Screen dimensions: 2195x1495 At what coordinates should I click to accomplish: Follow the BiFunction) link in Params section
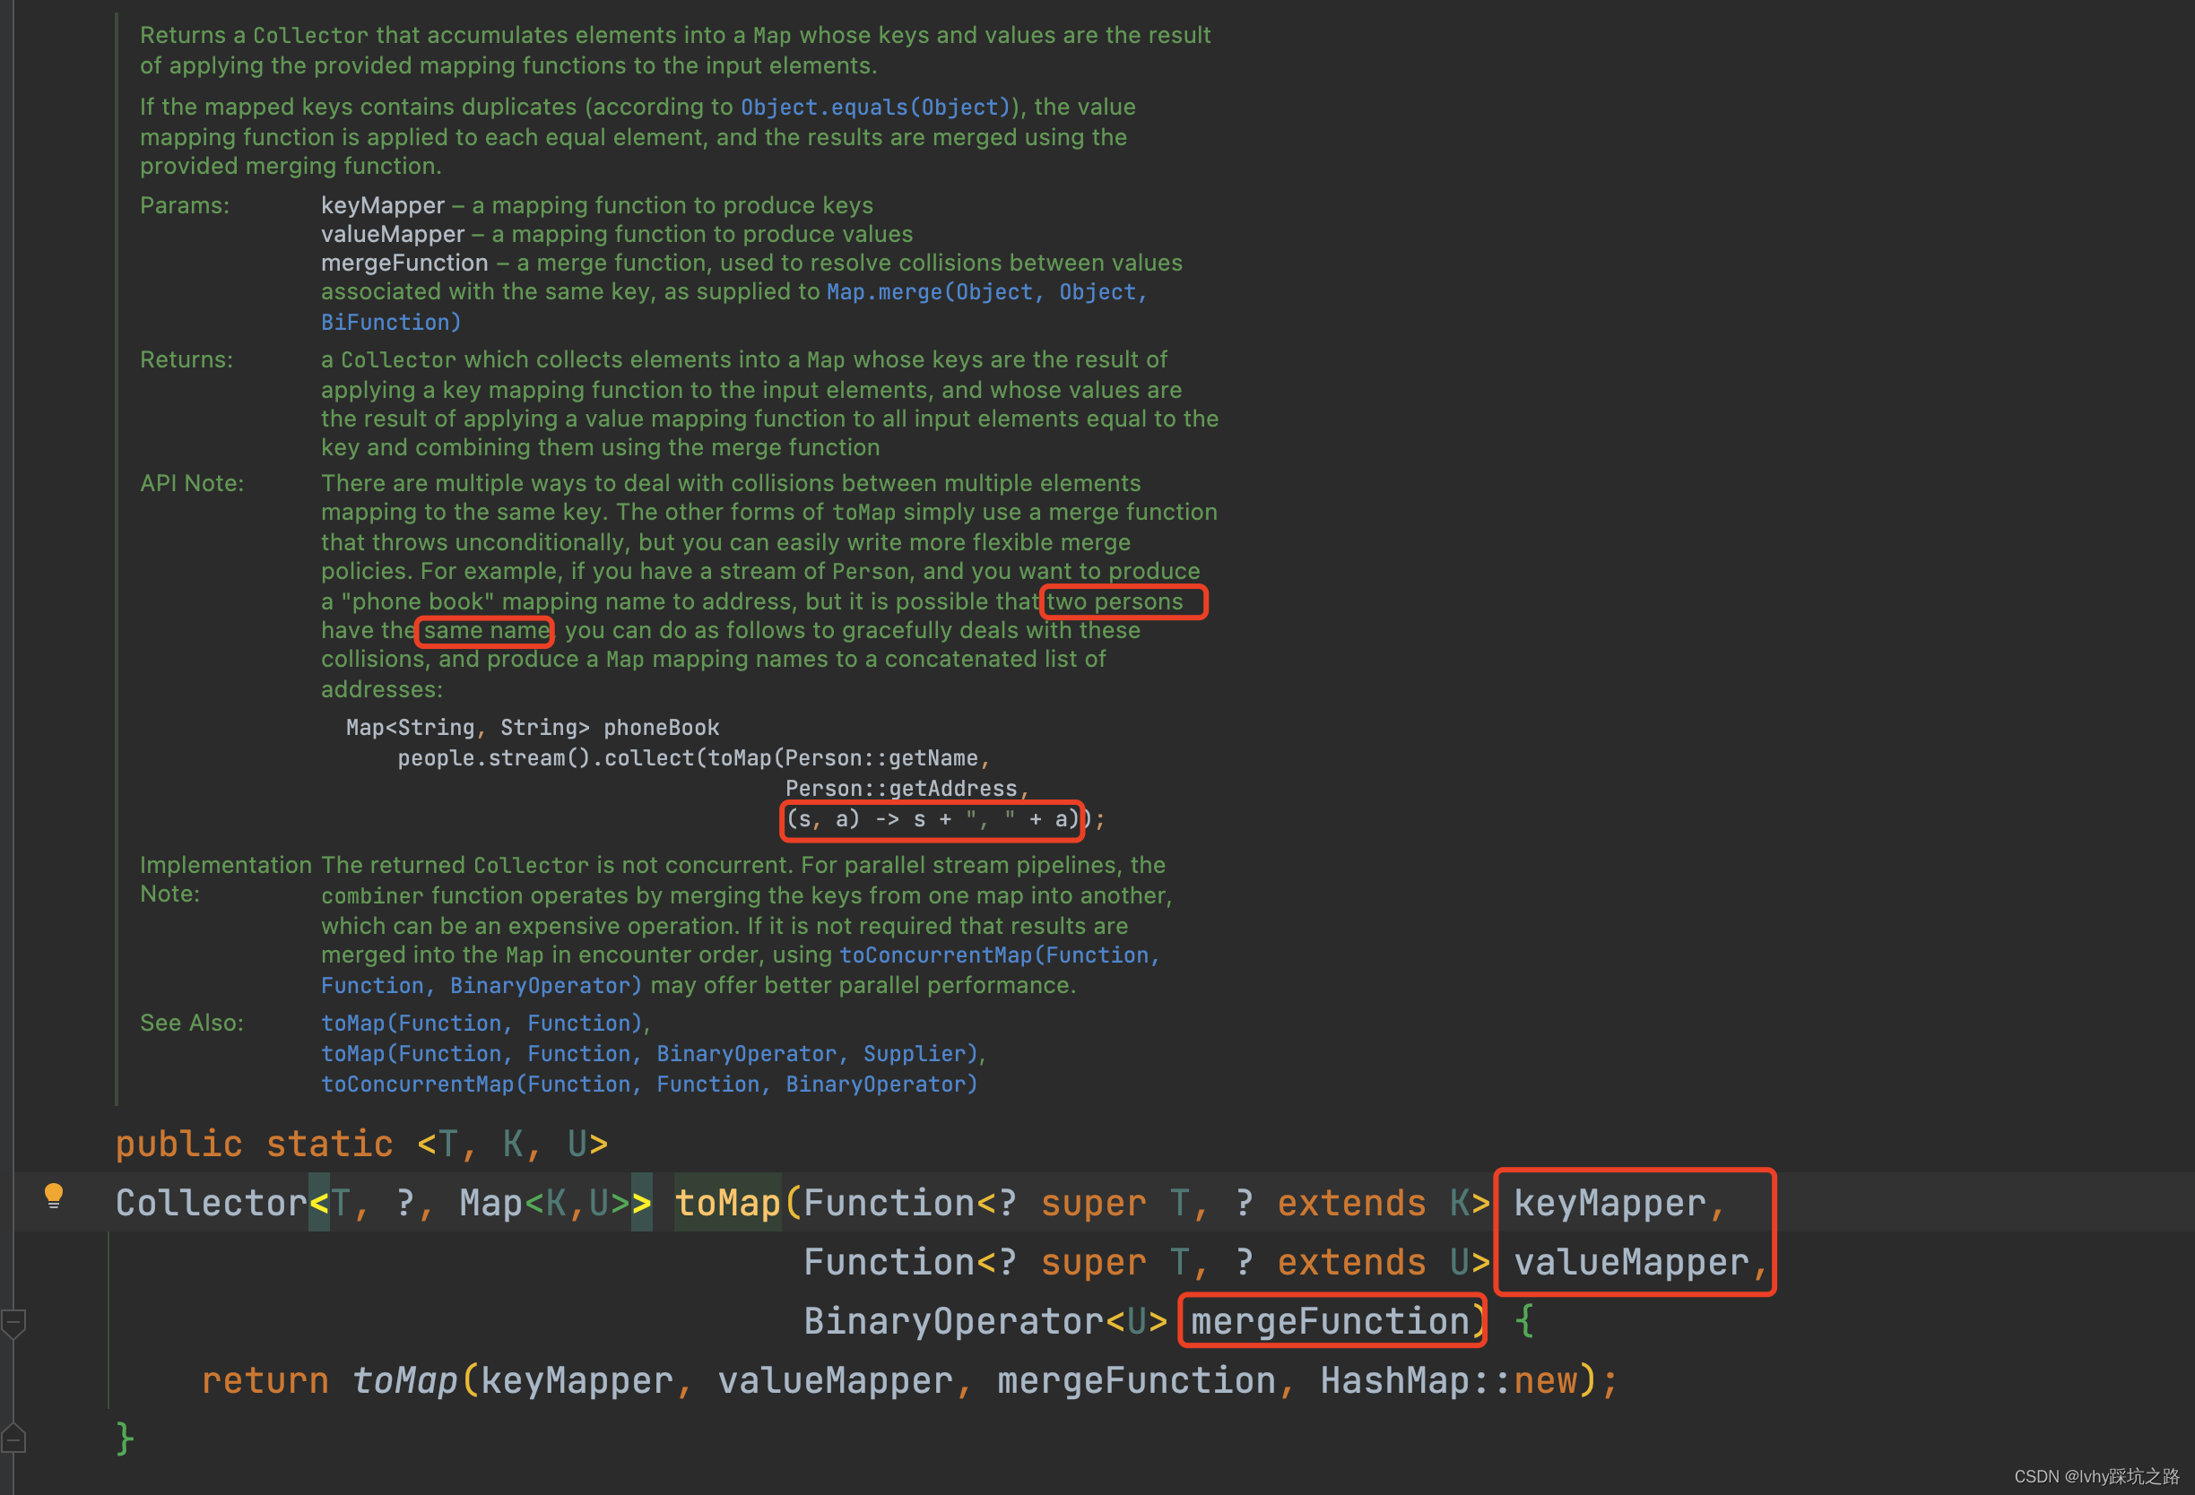[x=390, y=322]
